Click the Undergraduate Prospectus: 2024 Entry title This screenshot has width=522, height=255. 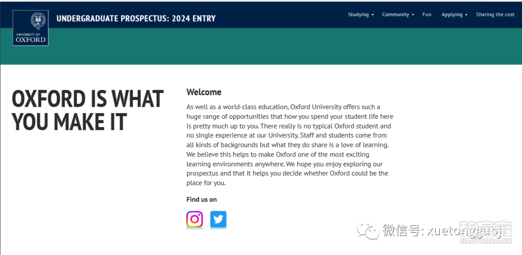[x=136, y=19]
